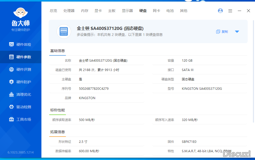Click interface value SATA III
The image size is (255, 160).
click(x=188, y=70)
